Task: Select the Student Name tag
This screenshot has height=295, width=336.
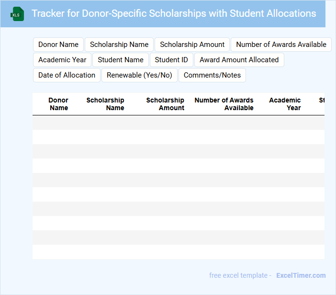Action: [x=121, y=60]
